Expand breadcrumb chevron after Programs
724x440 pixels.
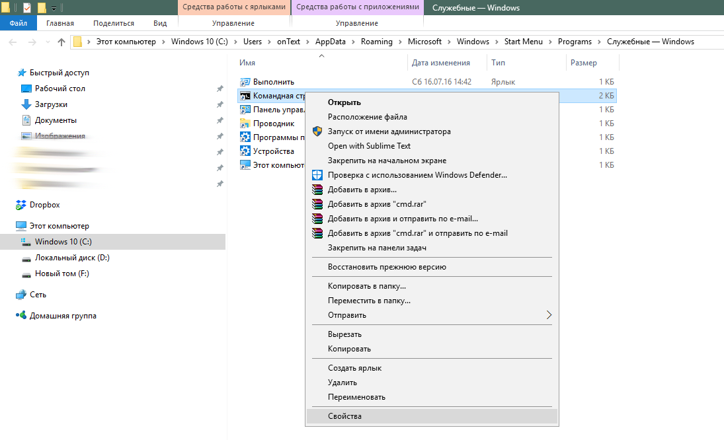tap(599, 42)
